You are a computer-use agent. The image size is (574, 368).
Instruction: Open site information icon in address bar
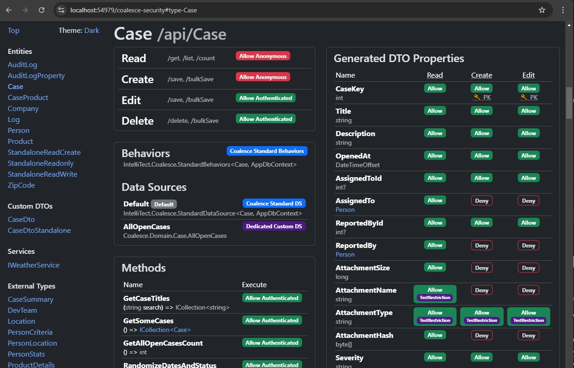(x=61, y=10)
